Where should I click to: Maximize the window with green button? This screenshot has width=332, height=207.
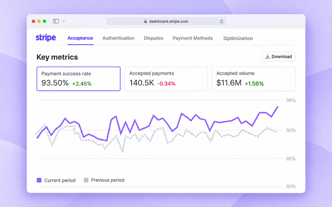pyautogui.click(x=45, y=21)
